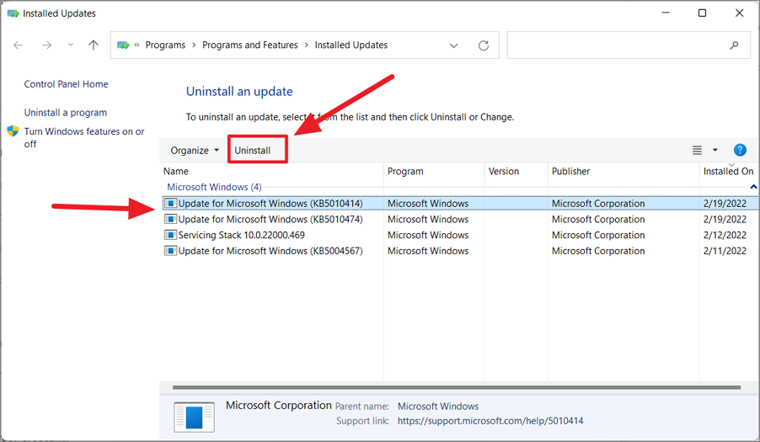Minimize the Installed Updates window

pyautogui.click(x=666, y=13)
